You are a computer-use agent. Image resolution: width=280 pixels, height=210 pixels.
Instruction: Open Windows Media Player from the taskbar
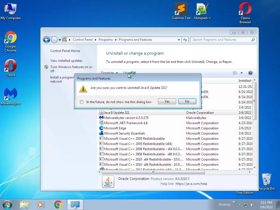[x=41, y=205]
